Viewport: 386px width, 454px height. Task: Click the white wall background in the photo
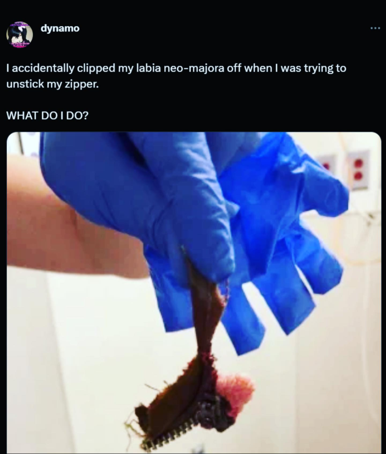pos(332,377)
